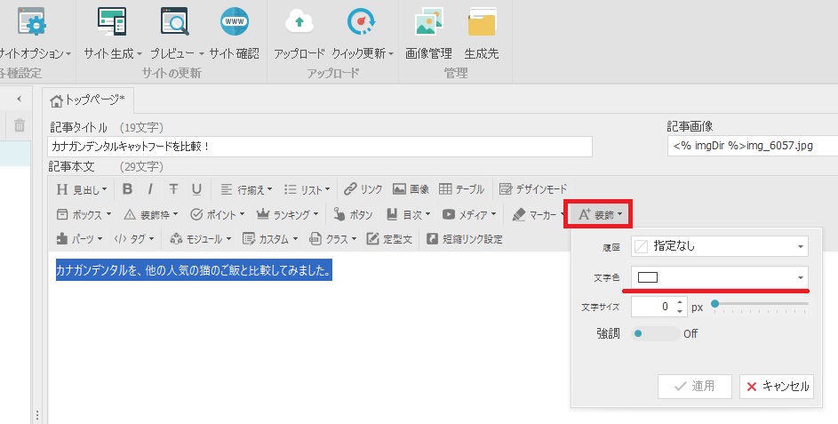Open the クラス dropdown

(332, 239)
